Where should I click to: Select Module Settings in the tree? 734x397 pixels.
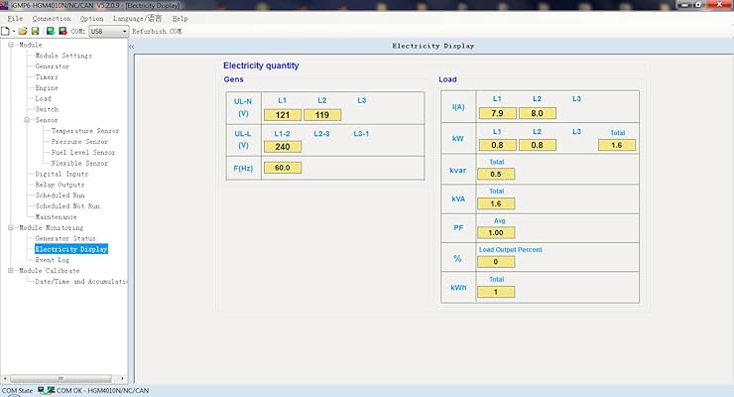[x=63, y=56]
